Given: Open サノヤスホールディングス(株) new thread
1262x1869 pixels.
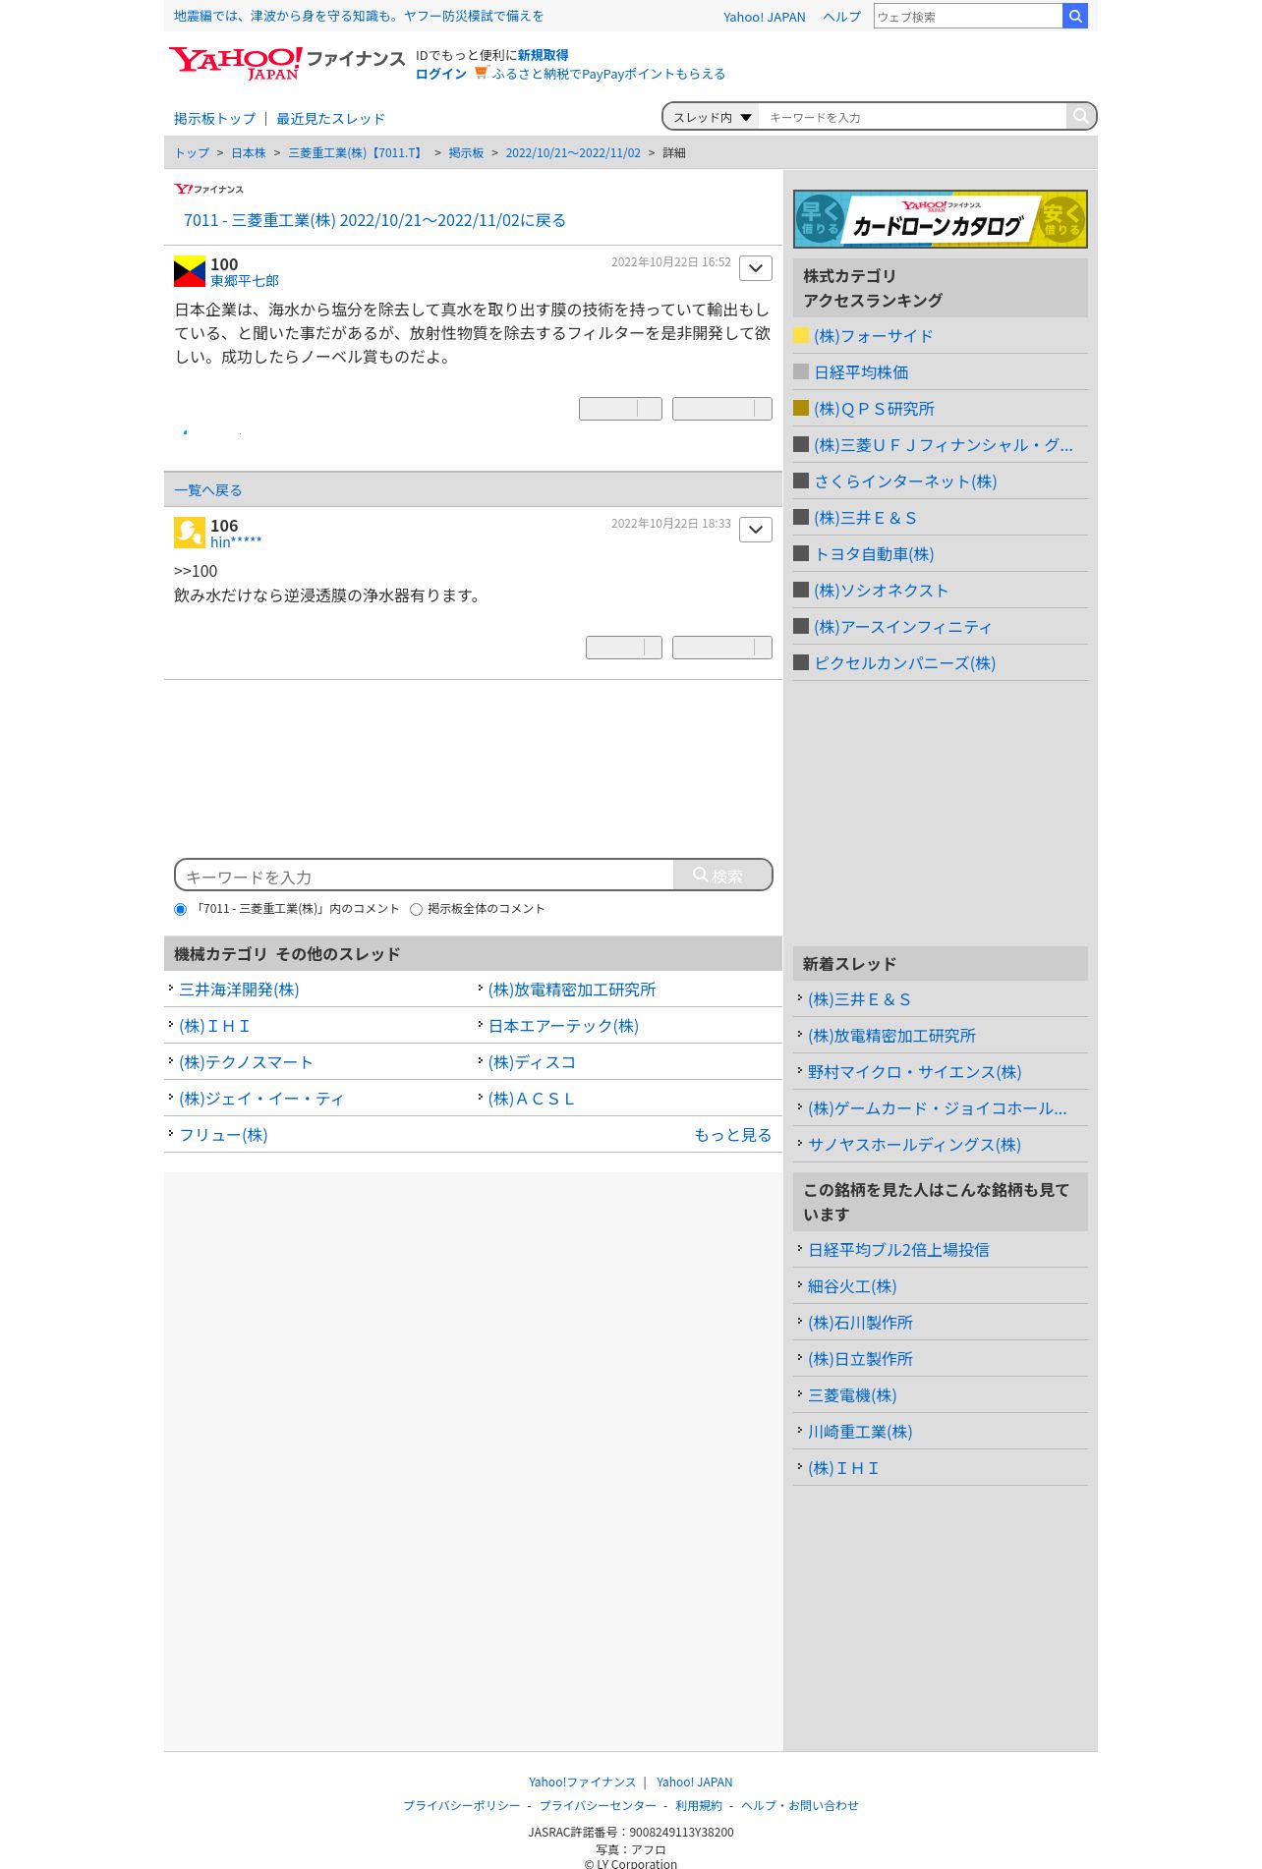Looking at the screenshot, I should coord(914,1145).
